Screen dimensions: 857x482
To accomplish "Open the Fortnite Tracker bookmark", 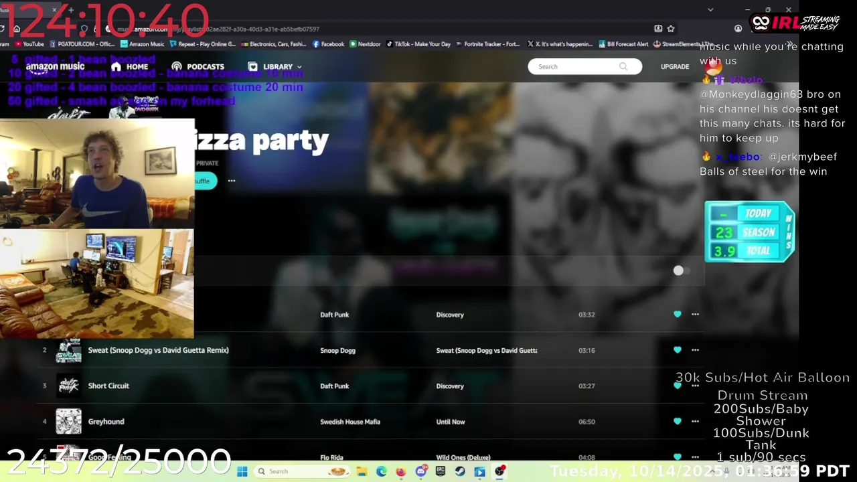I will tap(487, 44).
